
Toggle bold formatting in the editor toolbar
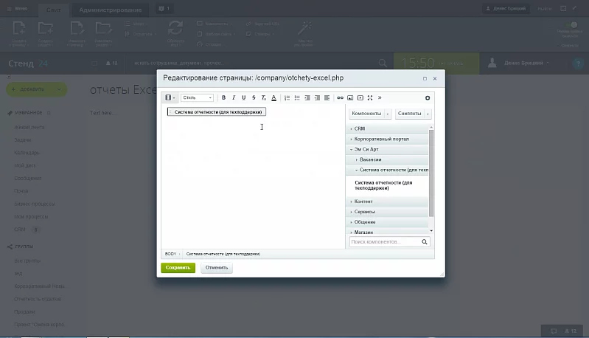(x=223, y=97)
